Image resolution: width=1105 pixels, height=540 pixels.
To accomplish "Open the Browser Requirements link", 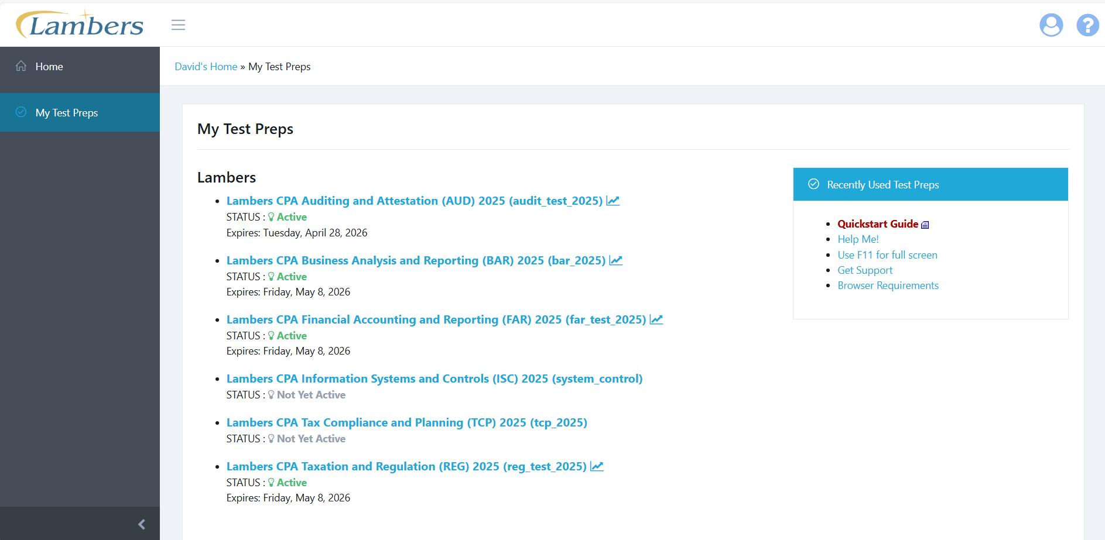I will coord(888,286).
